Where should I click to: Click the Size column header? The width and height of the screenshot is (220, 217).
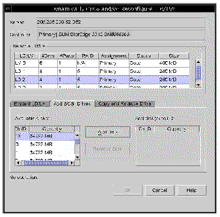[x=174, y=56]
